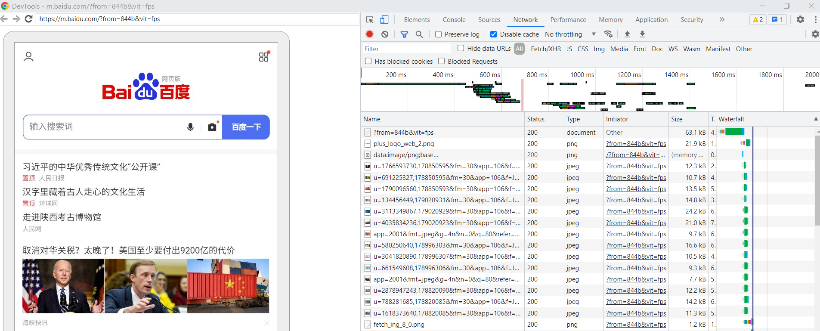Clear the network log

[385, 34]
